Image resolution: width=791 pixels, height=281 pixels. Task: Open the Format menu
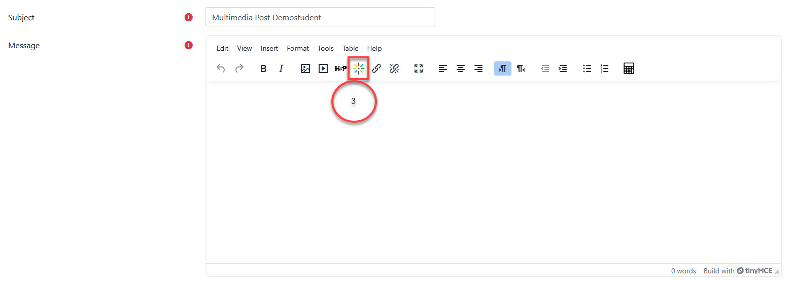[298, 48]
